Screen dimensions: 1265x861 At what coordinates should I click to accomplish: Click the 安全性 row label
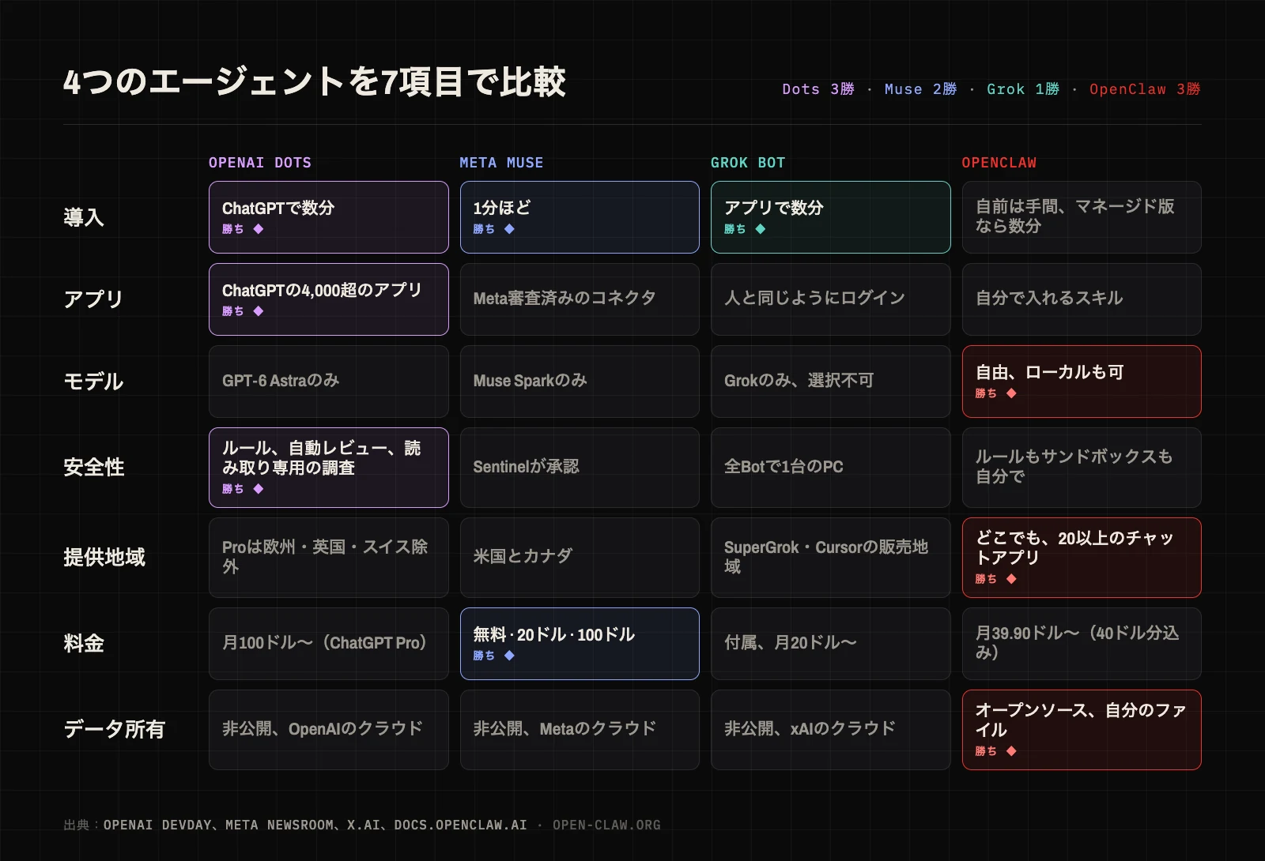click(94, 468)
